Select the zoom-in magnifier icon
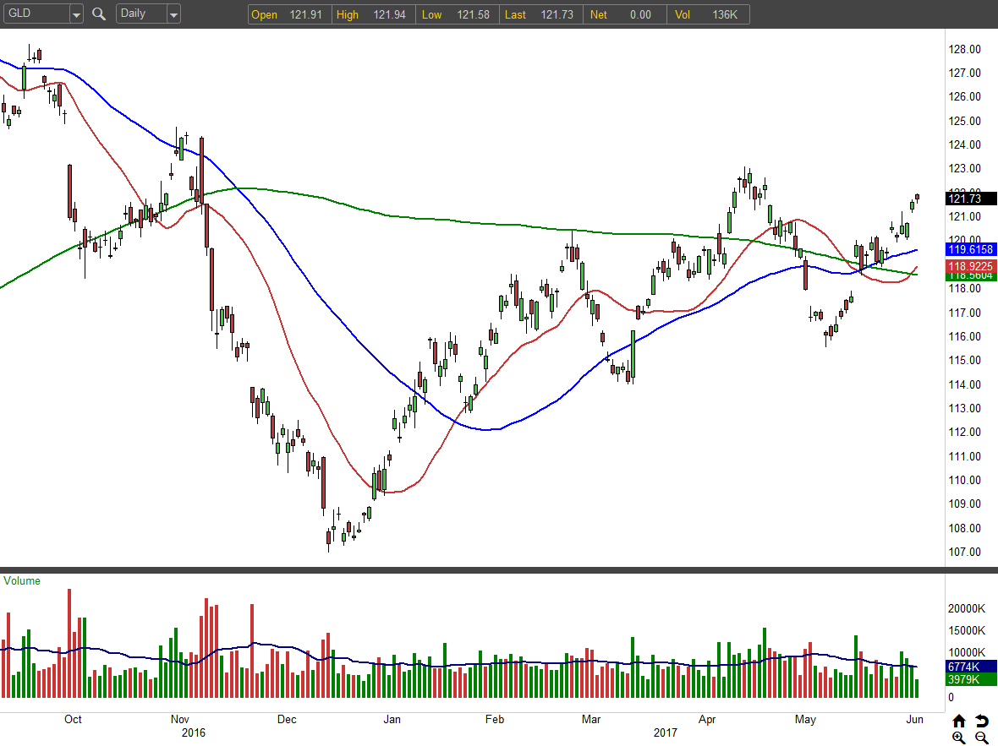The image size is (998, 746). tap(959, 737)
